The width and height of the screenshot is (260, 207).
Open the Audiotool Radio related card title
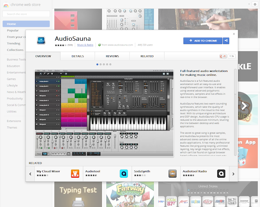point(195,171)
